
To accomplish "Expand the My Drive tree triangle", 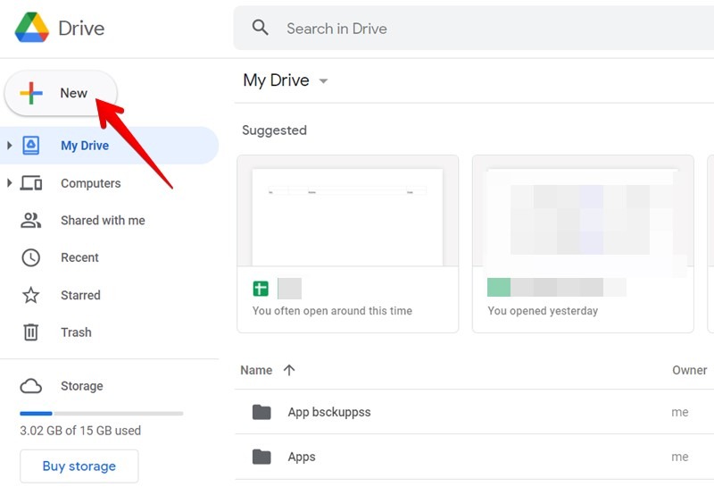I will (x=9, y=146).
